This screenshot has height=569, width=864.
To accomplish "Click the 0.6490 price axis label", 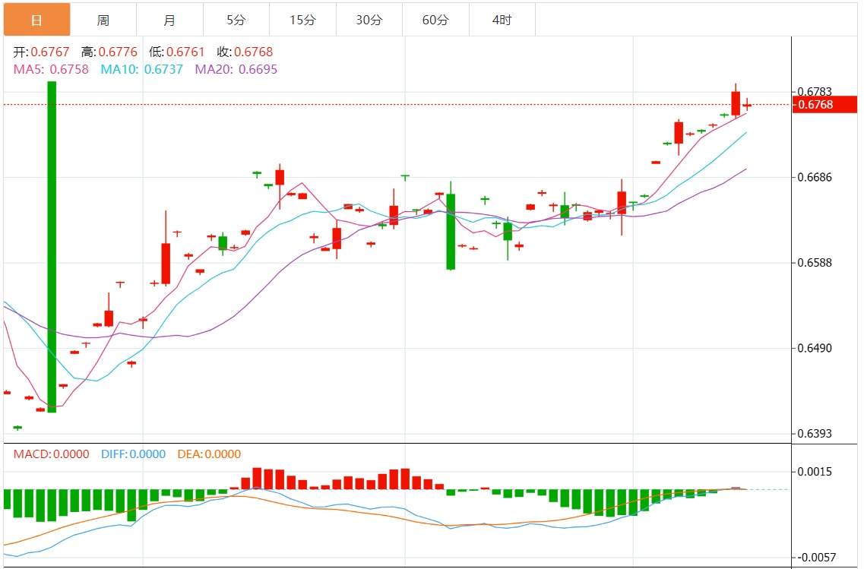I will tap(815, 348).
